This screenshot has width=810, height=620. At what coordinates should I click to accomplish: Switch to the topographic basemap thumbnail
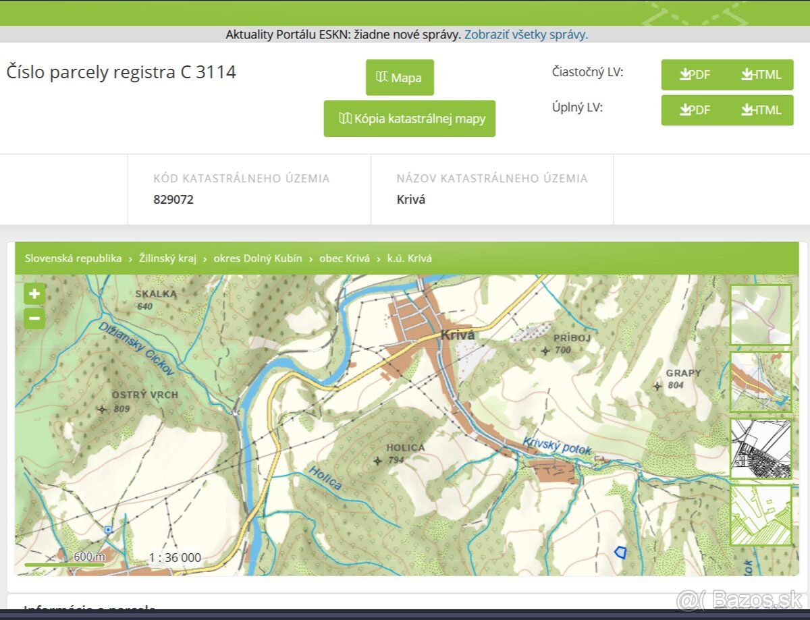click(761, 382)
